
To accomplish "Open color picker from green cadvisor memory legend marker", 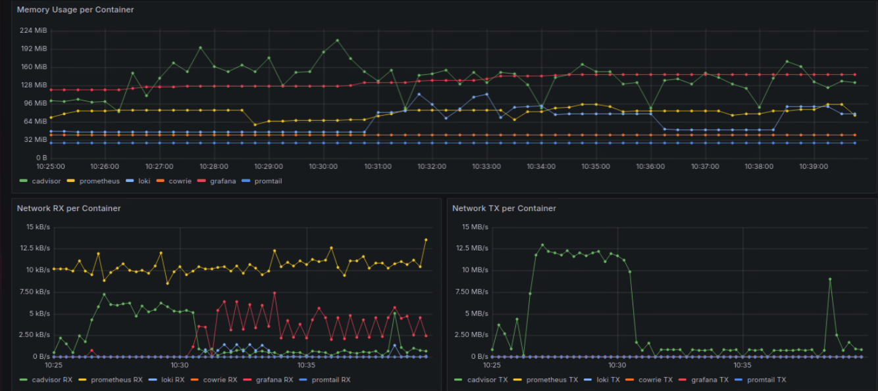I will click(24, 181).
